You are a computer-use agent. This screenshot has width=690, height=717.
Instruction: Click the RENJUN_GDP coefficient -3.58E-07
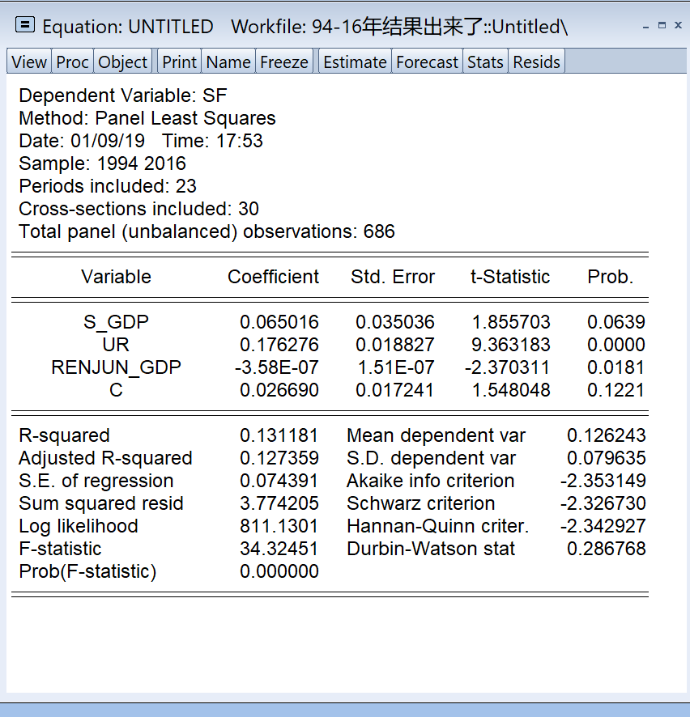tap(276, 367)
